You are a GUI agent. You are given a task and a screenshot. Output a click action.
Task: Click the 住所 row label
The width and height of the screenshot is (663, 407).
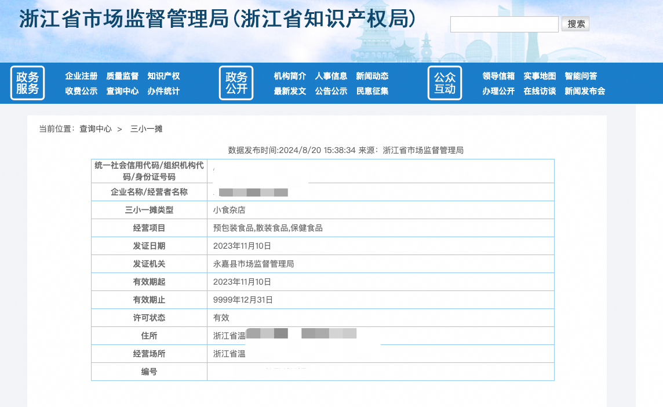[x=149, y=336]
